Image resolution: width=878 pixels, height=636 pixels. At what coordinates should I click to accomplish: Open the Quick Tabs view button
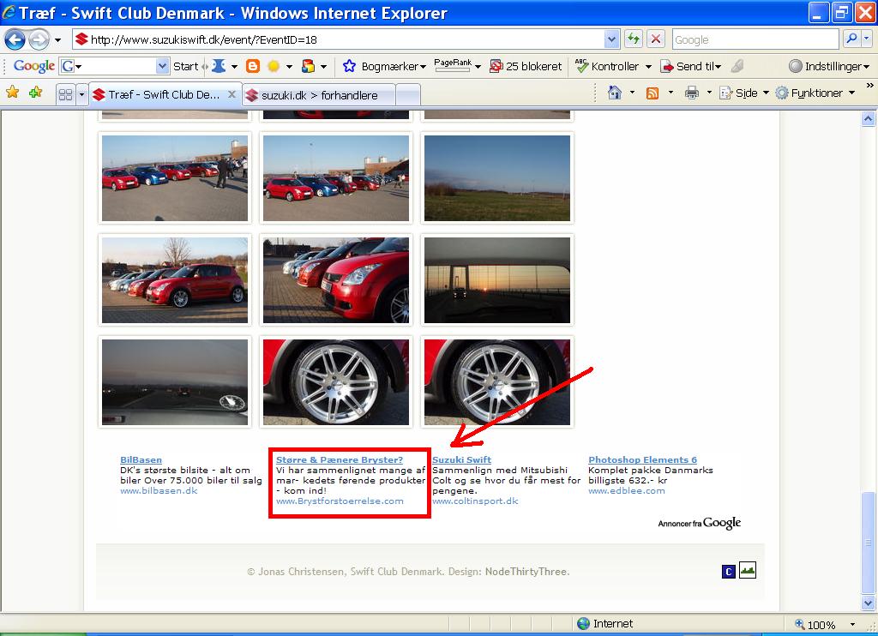[65, 94]
